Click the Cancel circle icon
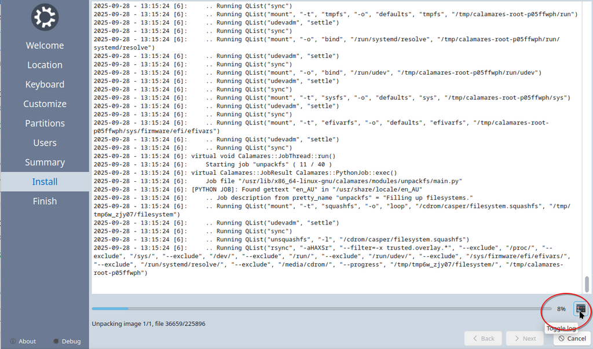This screenshot has width=593, height=349. pos(562,339)
